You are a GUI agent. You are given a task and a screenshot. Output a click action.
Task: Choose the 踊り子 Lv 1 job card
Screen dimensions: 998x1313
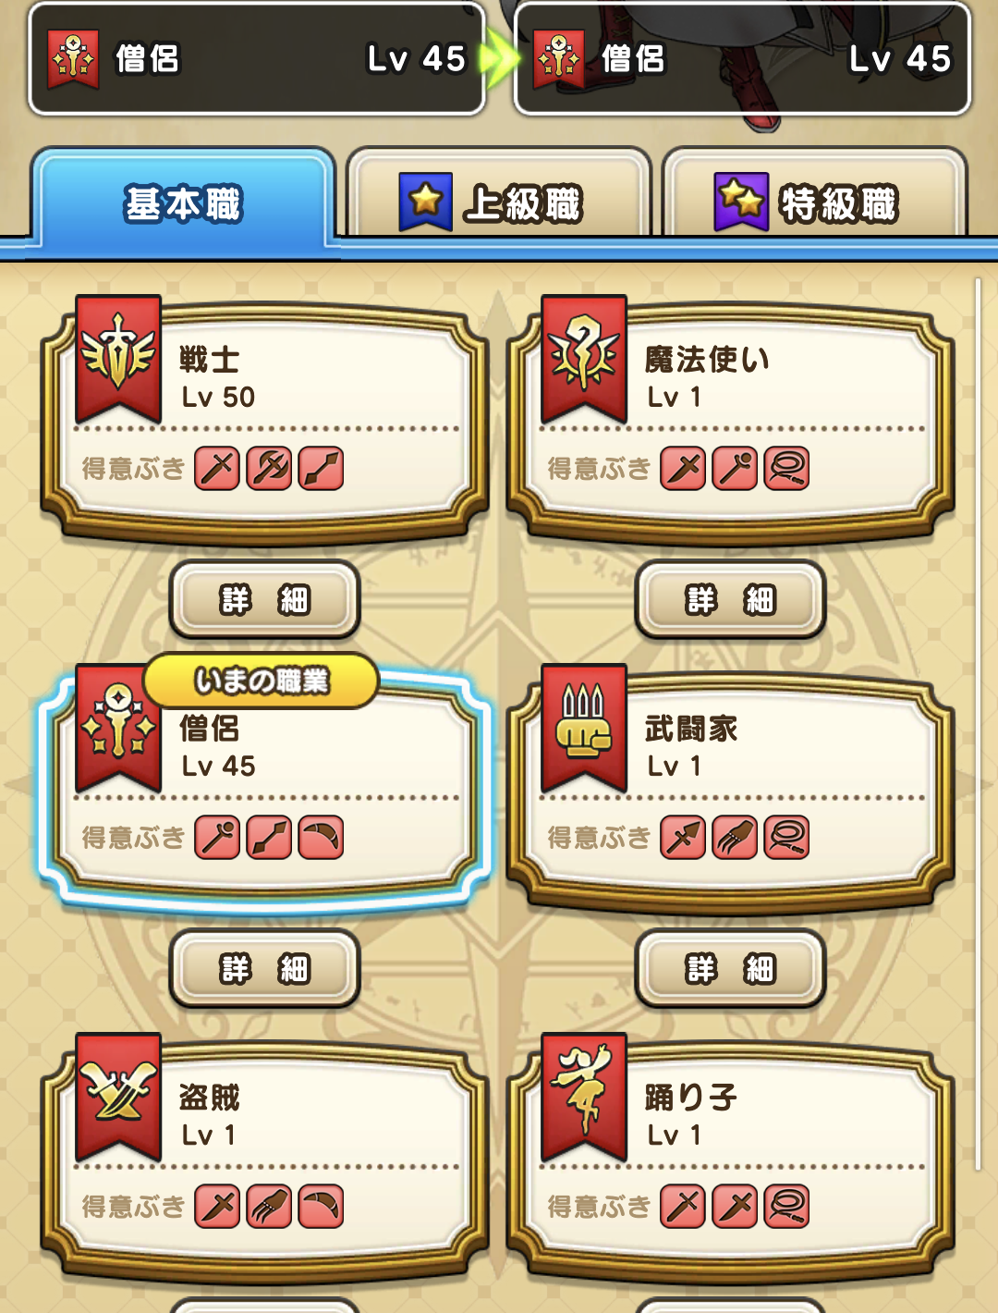731,1158
